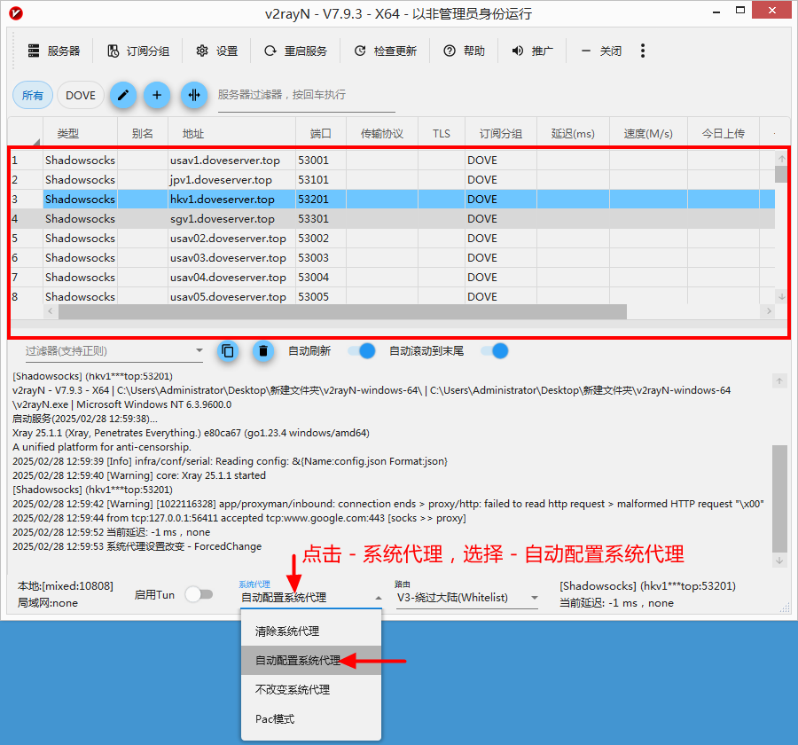Select the 所有 group tab
This screenshot has height=745, width=798.
coord(33,95)
